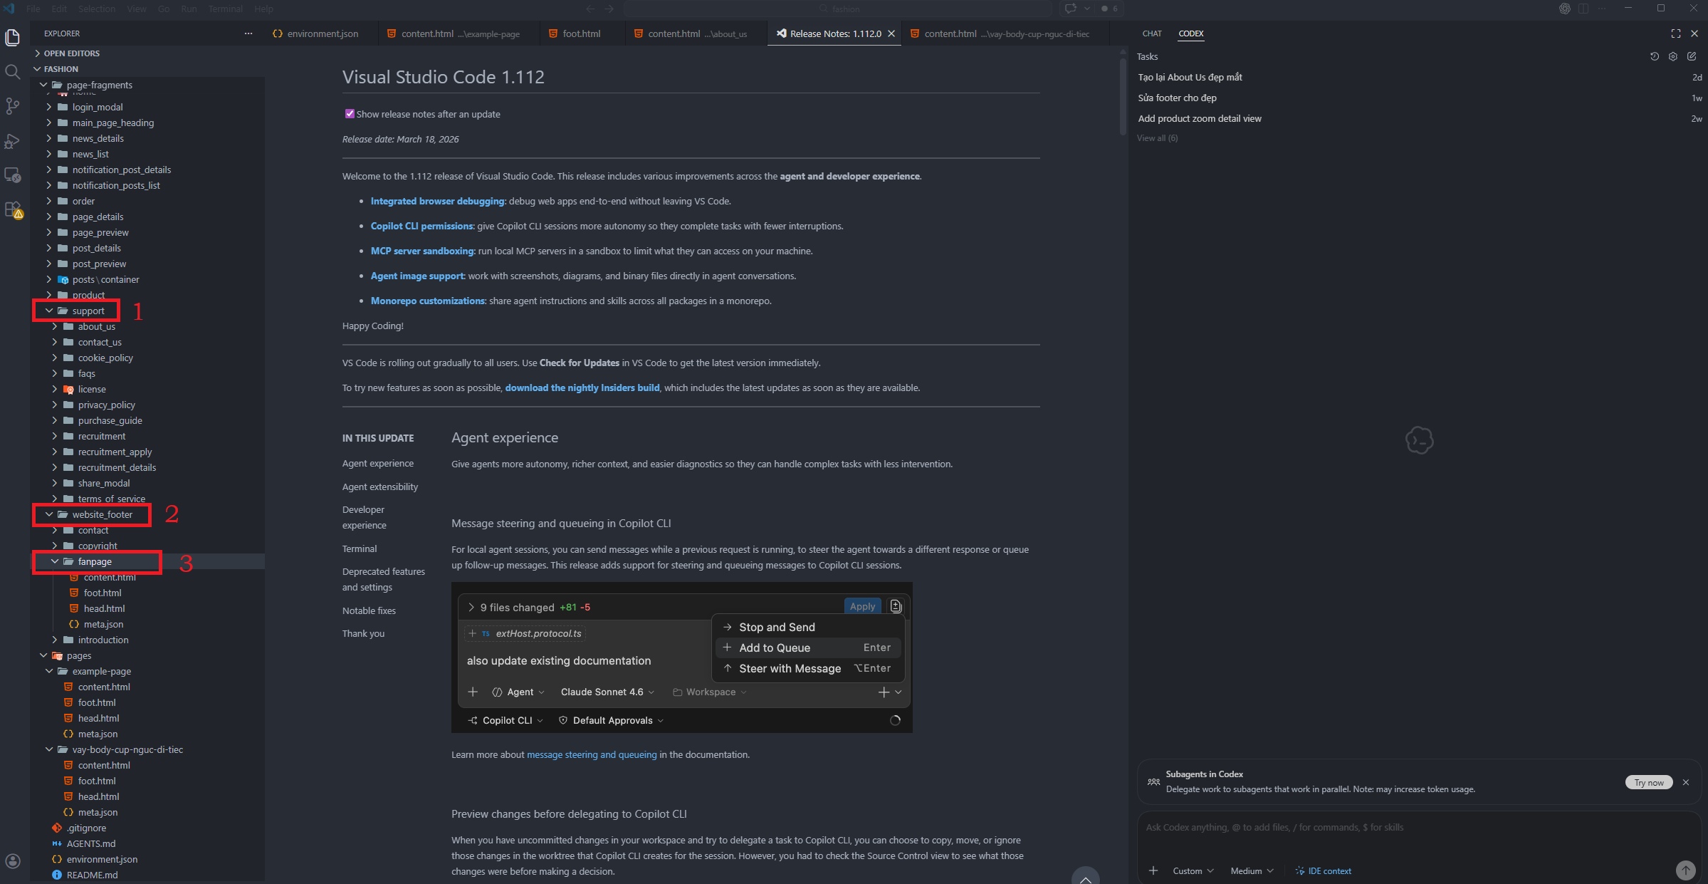Viewport: 1708px width, 884px height.
Task: Toggle the IDE context option
Action: (1323, 870)
